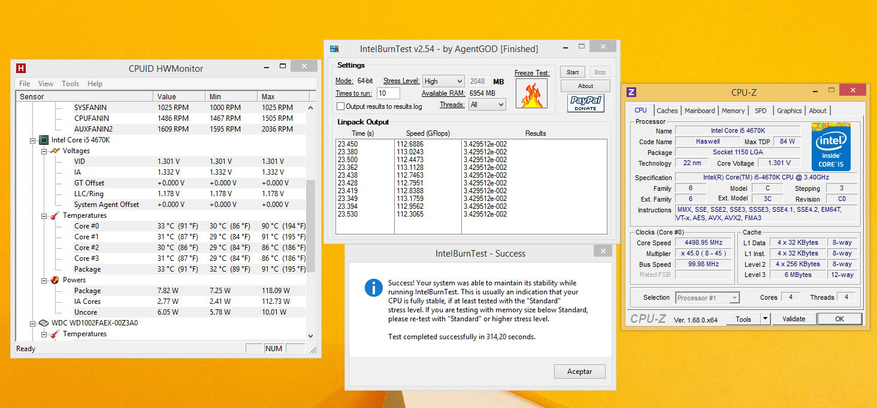Click the Validate button in CPU-Z
The width and height of the screenshot is (877, 408).
coord(794,319)
